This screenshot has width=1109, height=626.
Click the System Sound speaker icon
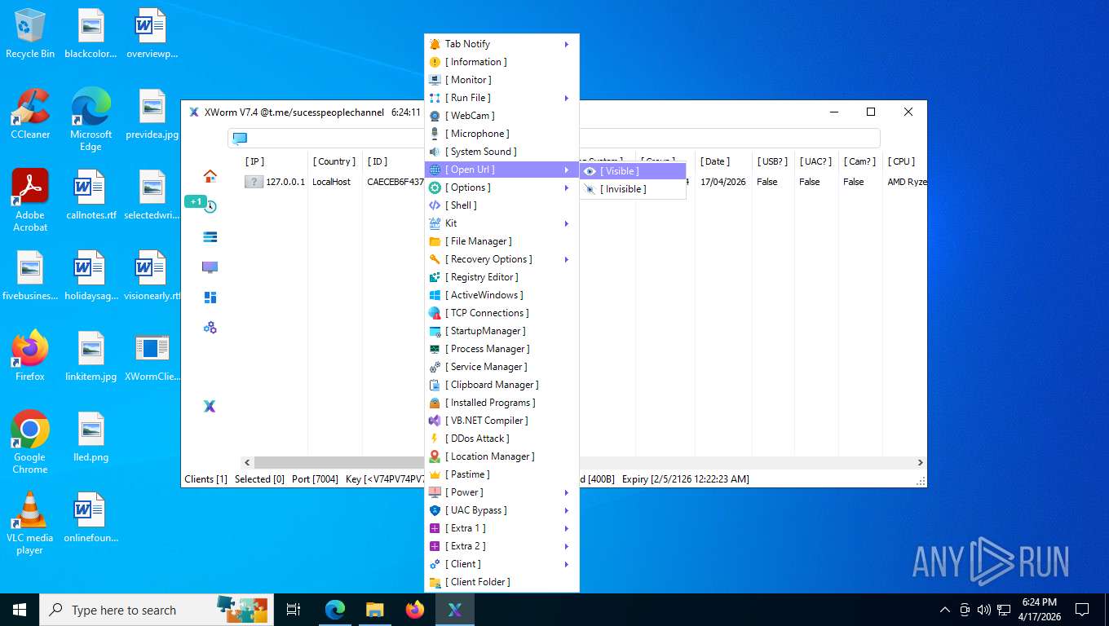pyautogui.click(x=435, y=152)
